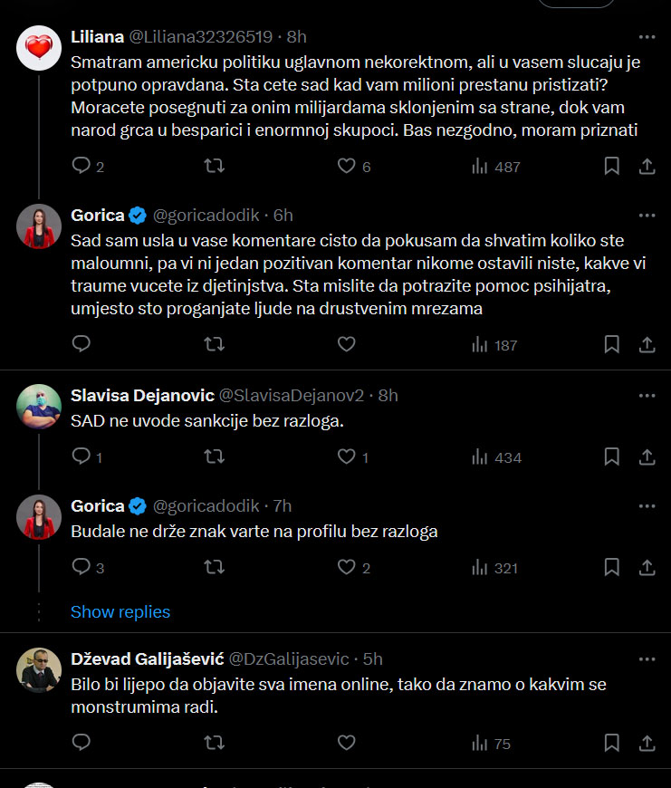This screenshot has height=788, width=671.
Task: Like Gorica's tweet about Budale
Action: coord(353,567)
